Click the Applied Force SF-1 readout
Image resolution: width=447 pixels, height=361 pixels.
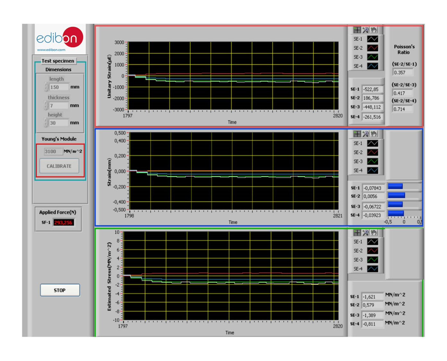(64, 222)
